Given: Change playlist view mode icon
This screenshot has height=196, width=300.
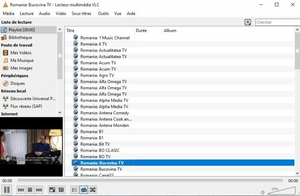Looking at the screenshot, I should 248,22.
